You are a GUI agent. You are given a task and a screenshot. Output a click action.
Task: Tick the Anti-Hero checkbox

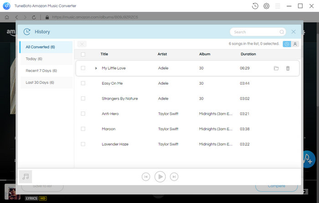tap(83, 114)
